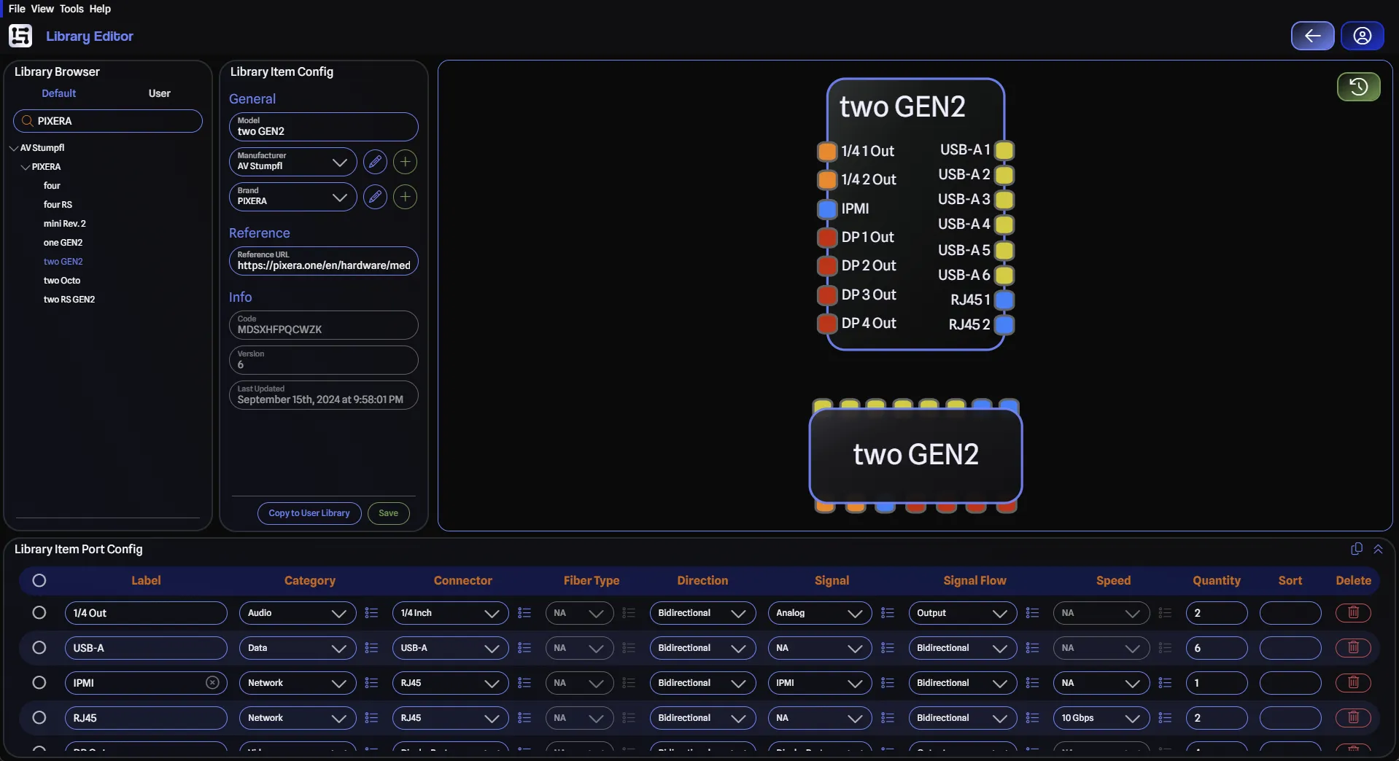Click the Library Editor app logo
Image resolution: width=1399 pixels, height=761 pixels.
tap(20, 36)
